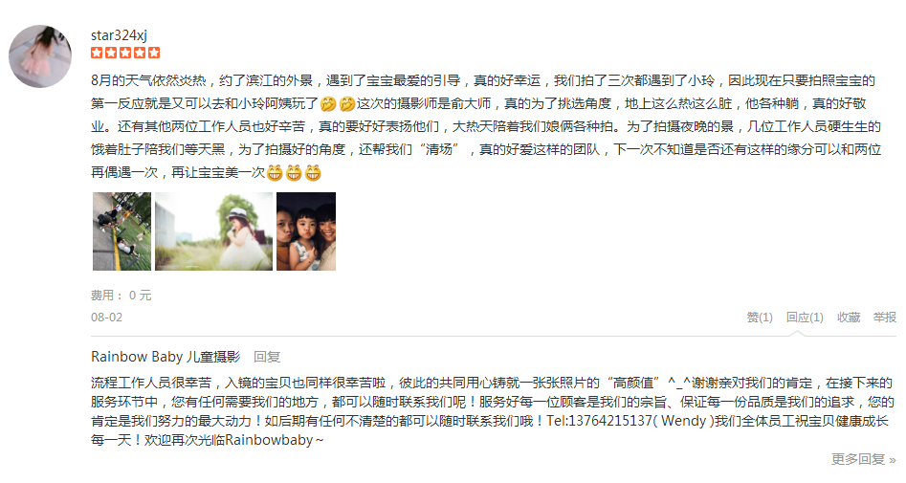Click the phone number 13764215137 in reply
The height and width of the screenshot is (483, 906).
pyautogui.click(x=610, y=421)
